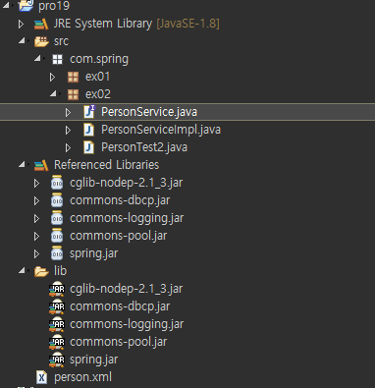Collapse the Referenced Libraries arrow
The height and width of the screenshot is (388, 375).
point(23,164)
